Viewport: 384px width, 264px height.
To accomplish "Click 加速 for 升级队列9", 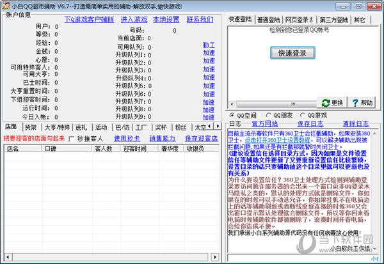I will tap(209, 118).
